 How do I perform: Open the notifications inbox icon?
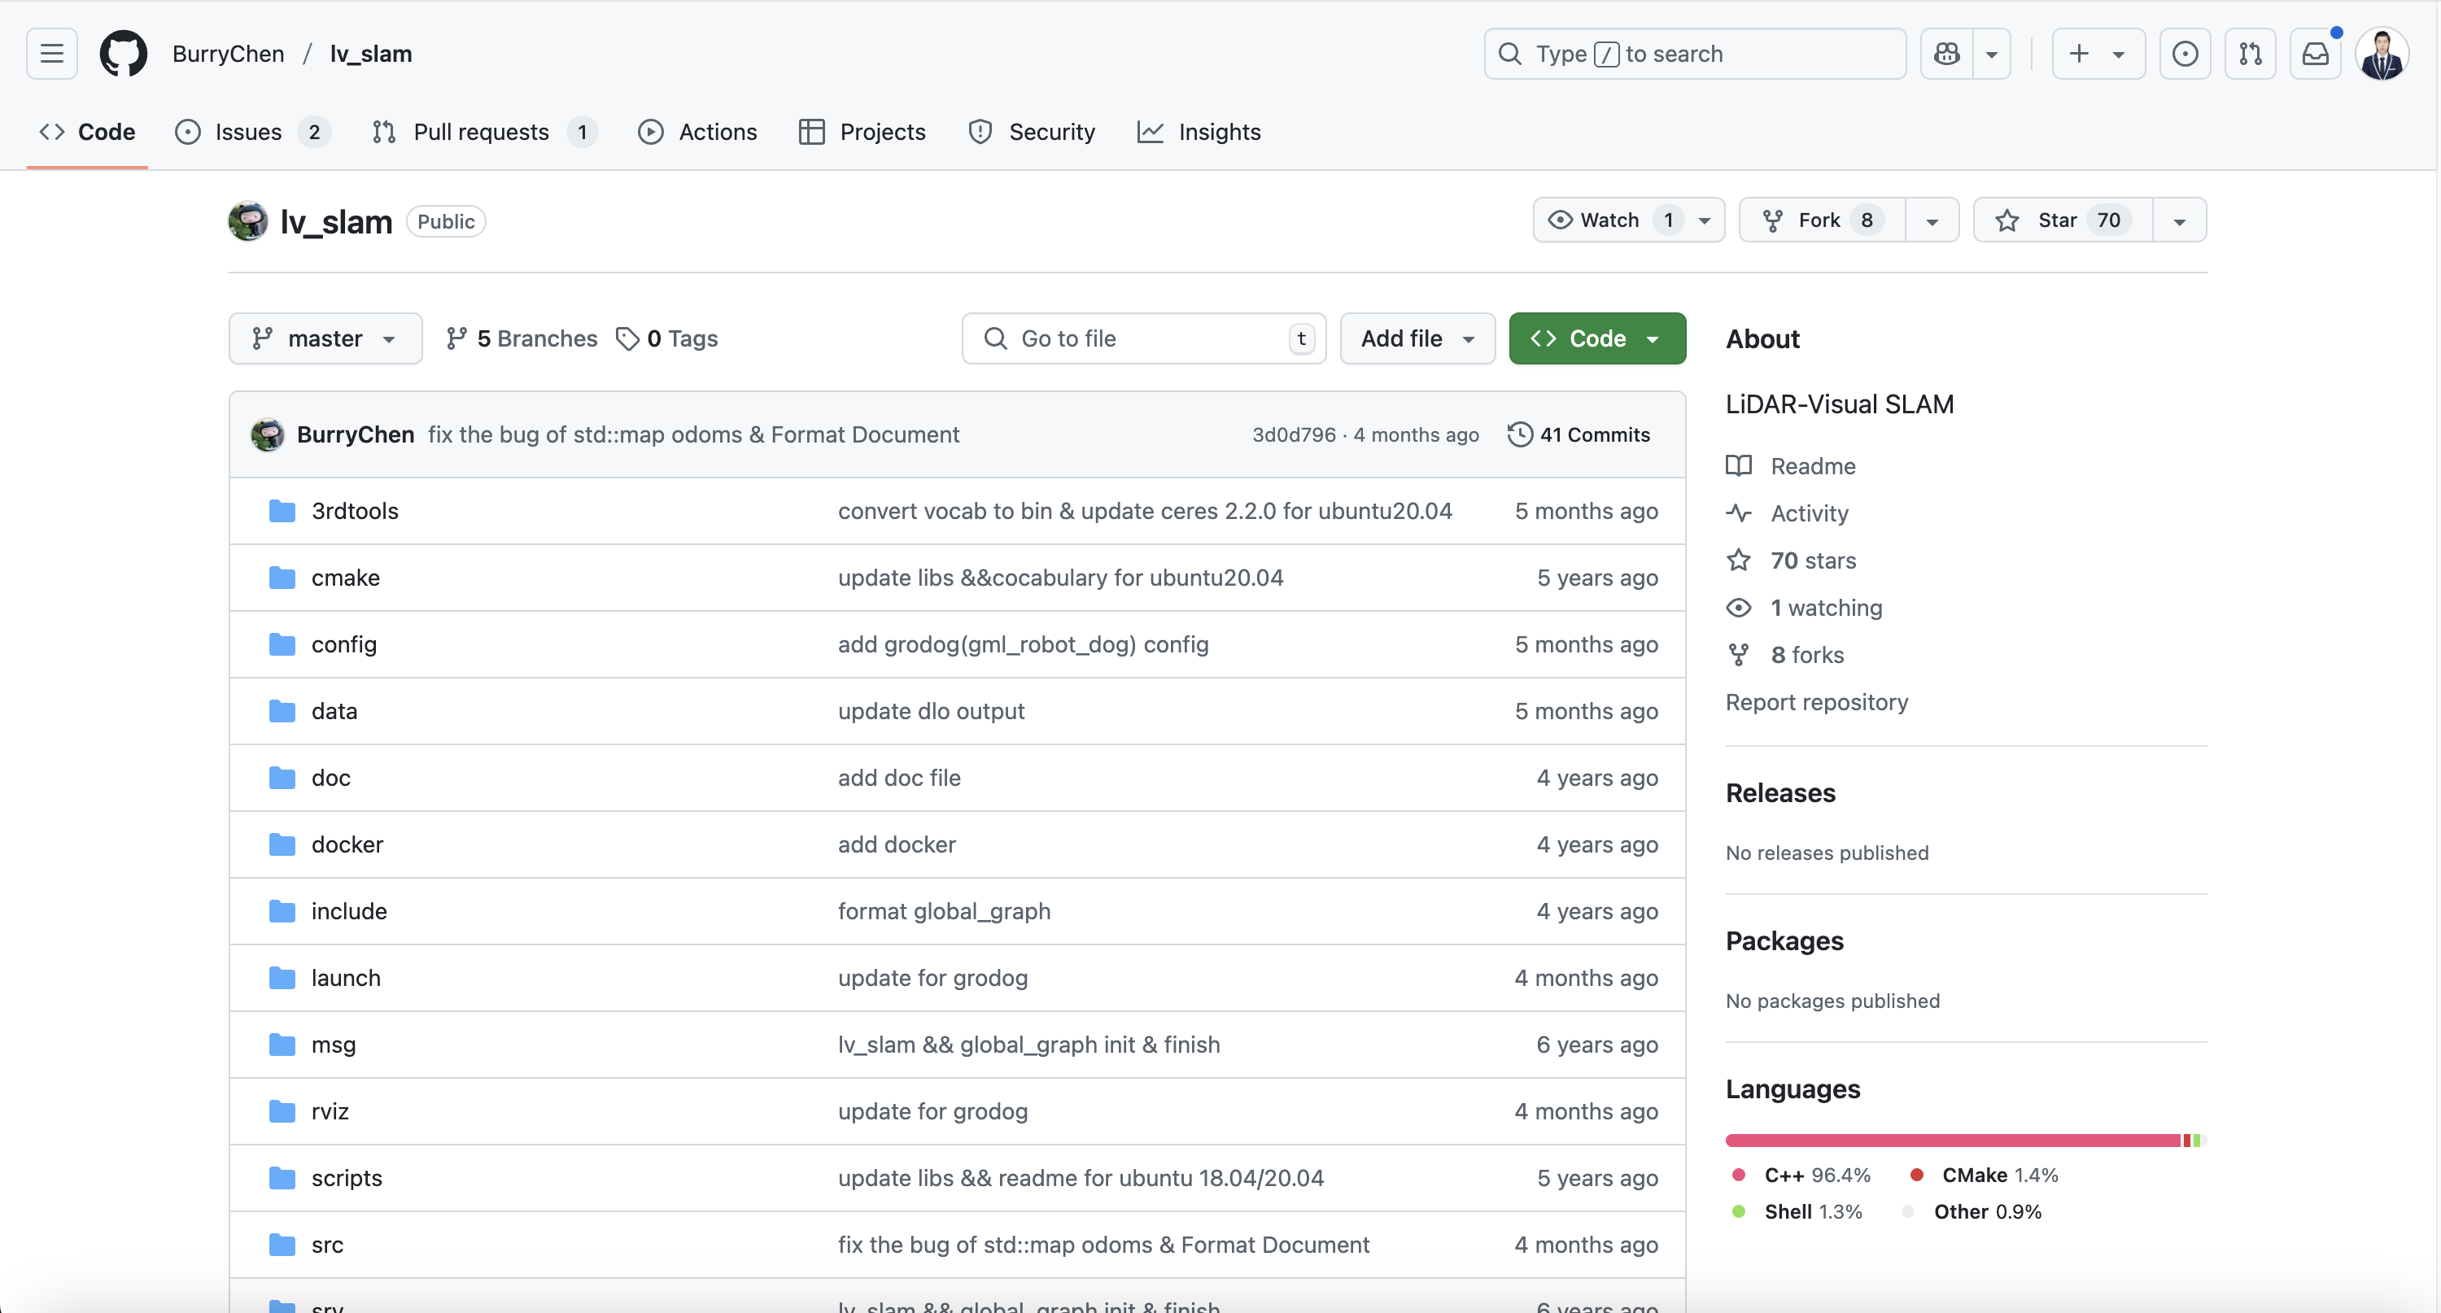coord(2315,54)
